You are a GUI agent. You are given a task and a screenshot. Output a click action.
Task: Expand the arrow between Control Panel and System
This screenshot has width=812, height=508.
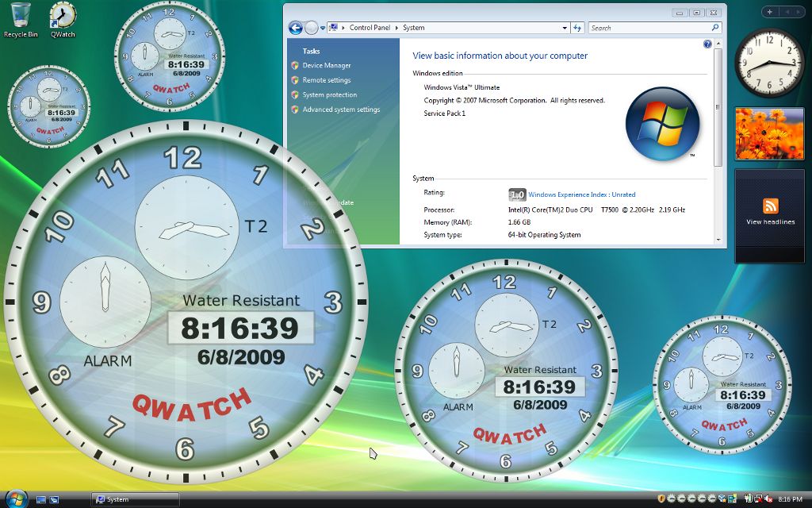pos(396,28)
